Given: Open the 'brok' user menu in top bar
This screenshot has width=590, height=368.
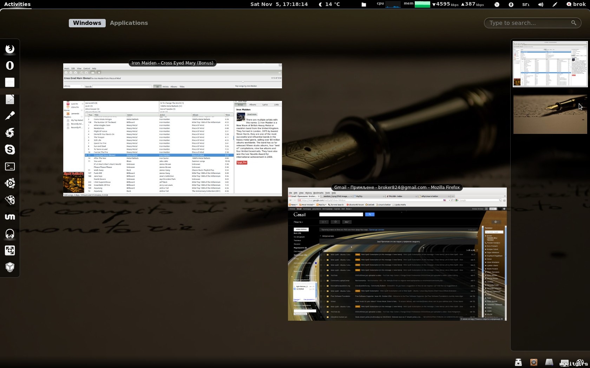Looking at the screenshot, I should [x=576, y=4].
